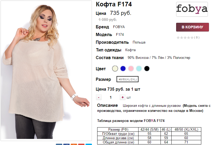Viewport: 214px width, 145px height.
Task: Click the Кофта F174 product title
Action: (114, 4)
